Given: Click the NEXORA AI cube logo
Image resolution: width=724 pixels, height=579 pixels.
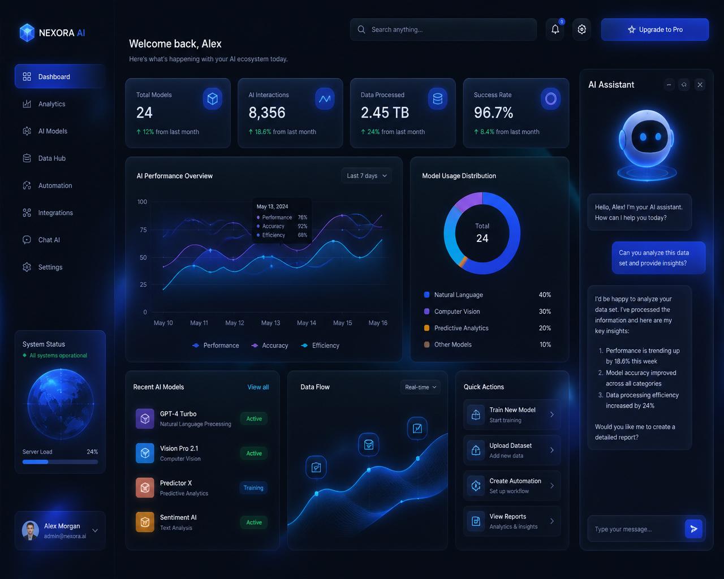Looking at the screenshot, I should (x=27, y=33).
